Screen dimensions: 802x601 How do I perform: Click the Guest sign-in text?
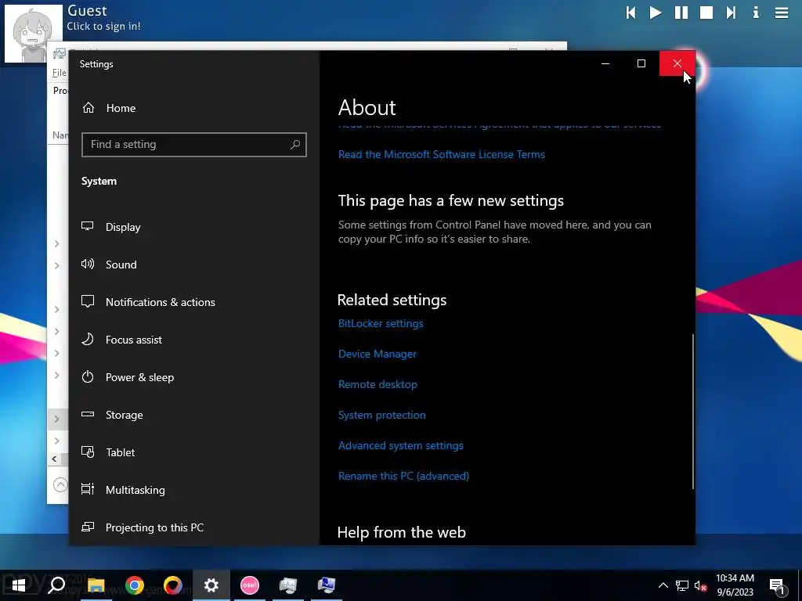[x=104, y=26]
